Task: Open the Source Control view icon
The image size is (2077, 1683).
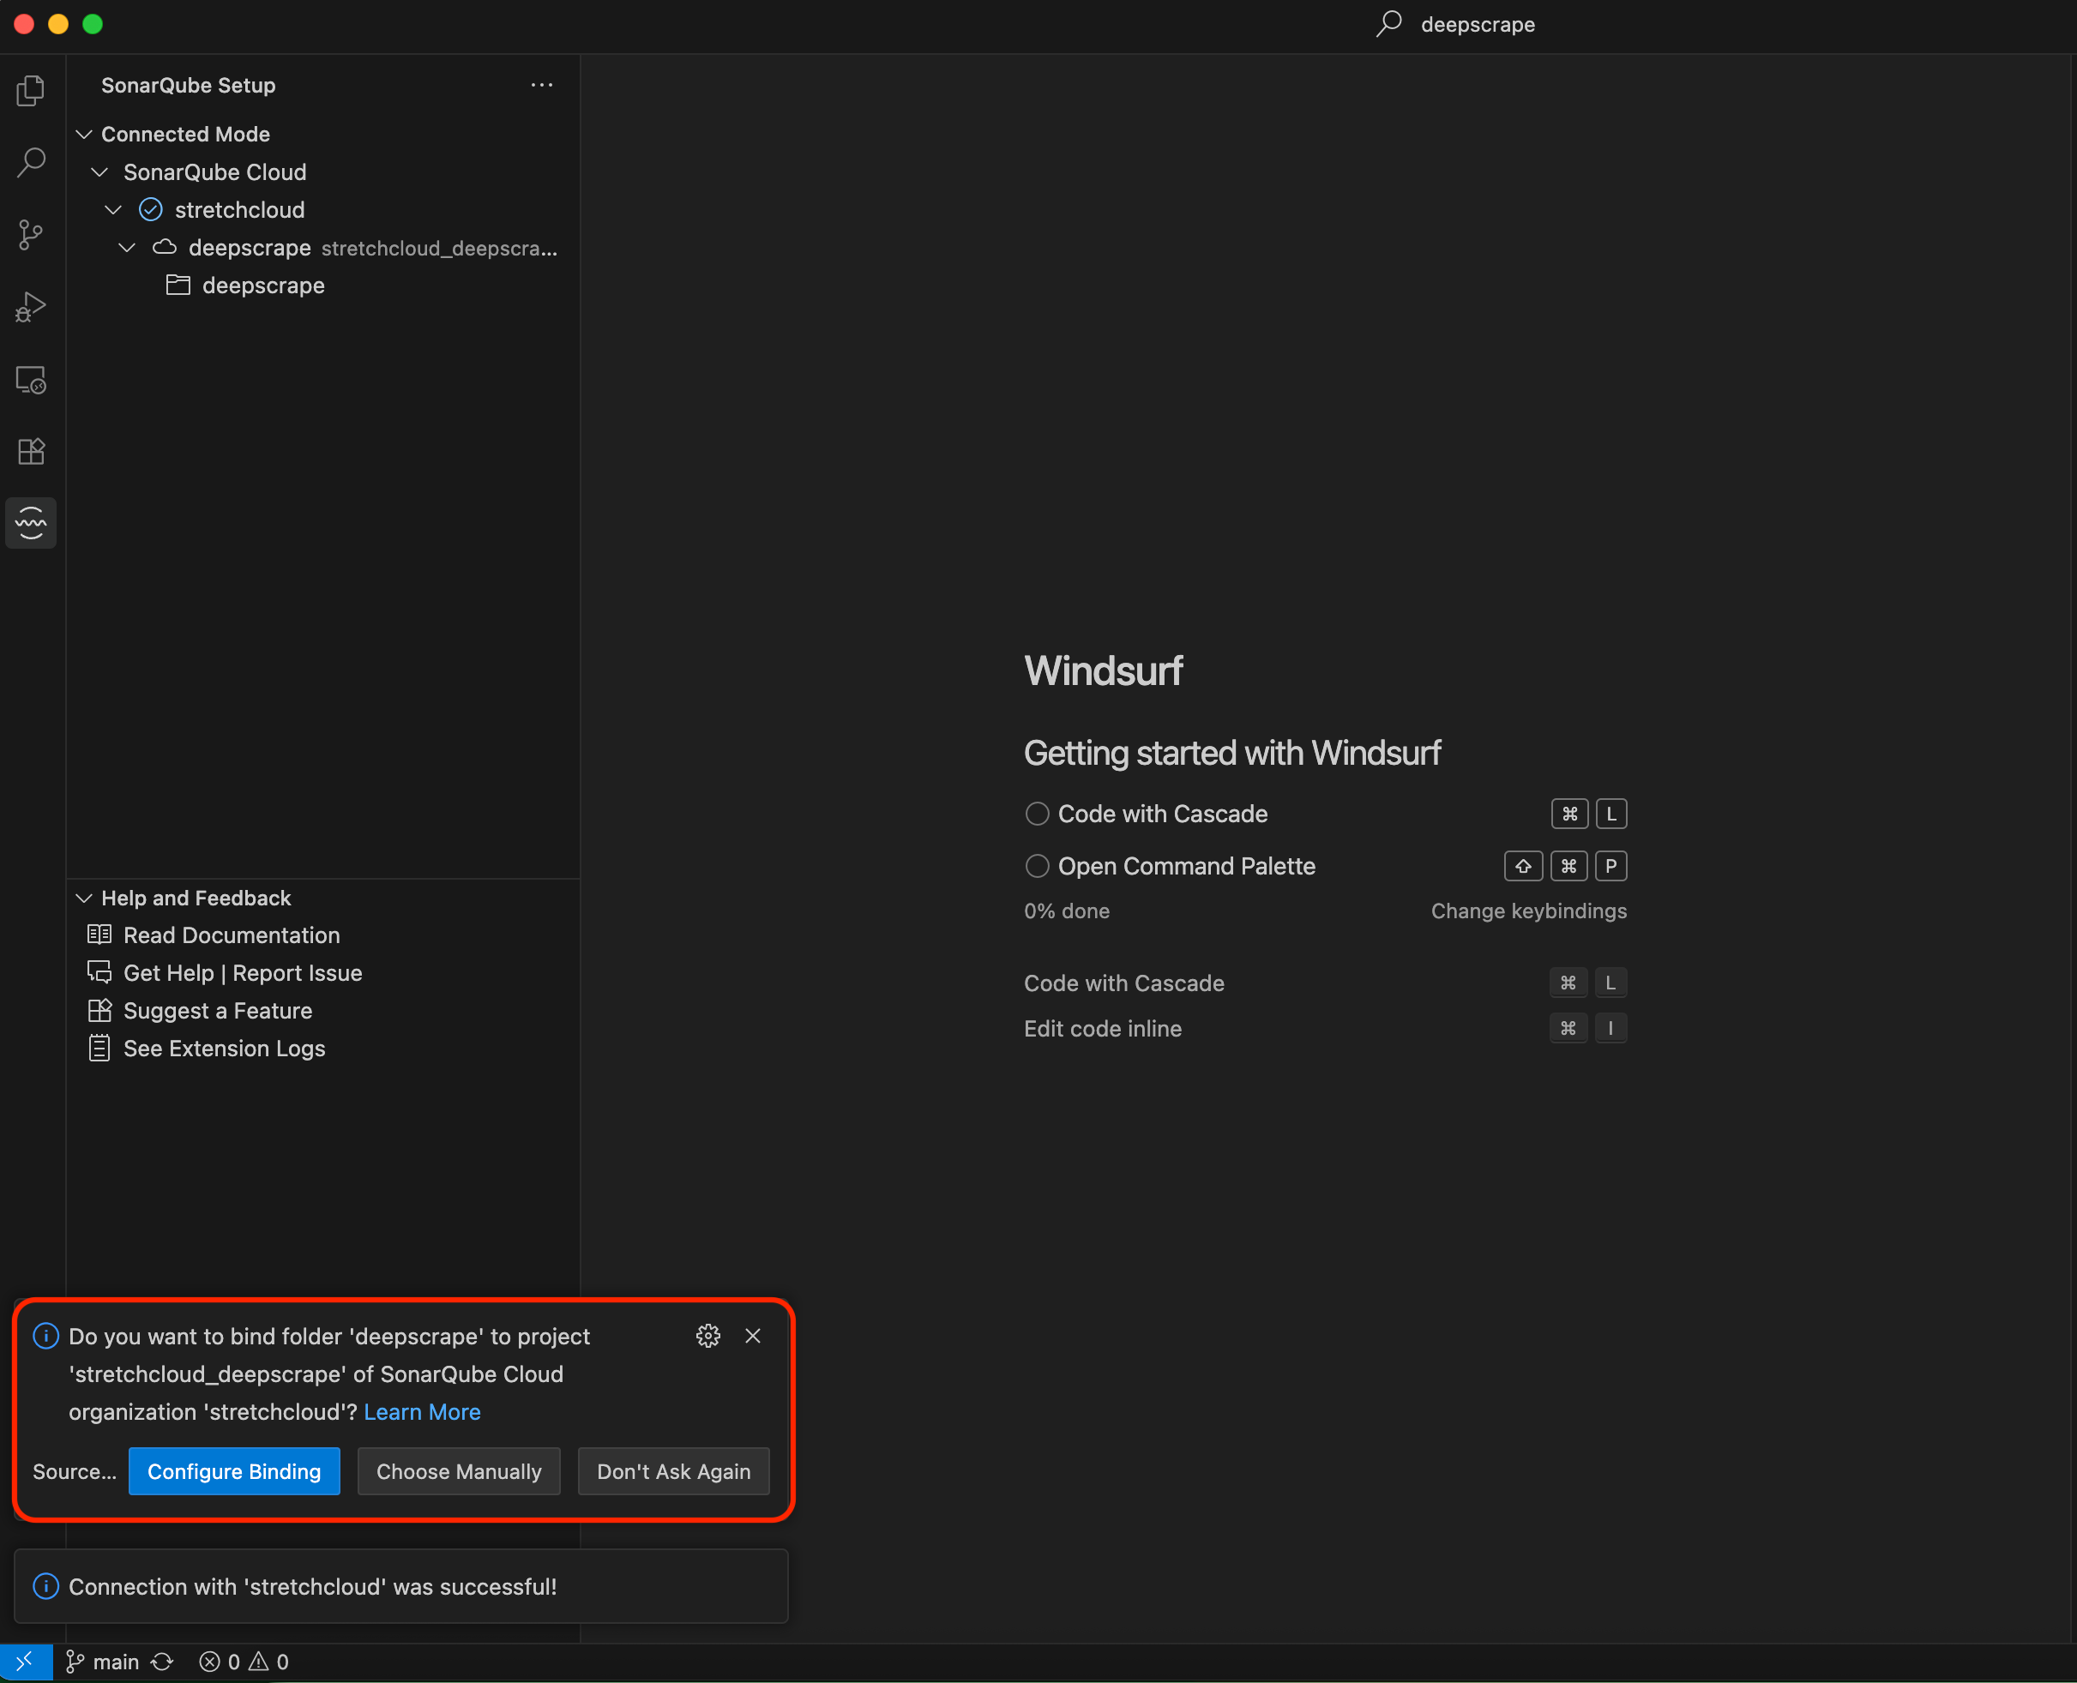Action: [x=31, y=235]
